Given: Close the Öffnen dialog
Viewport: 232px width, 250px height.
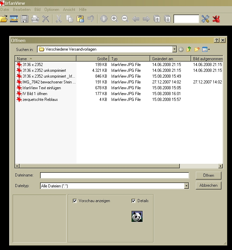Looking at the screenshot, I should 223,40.
